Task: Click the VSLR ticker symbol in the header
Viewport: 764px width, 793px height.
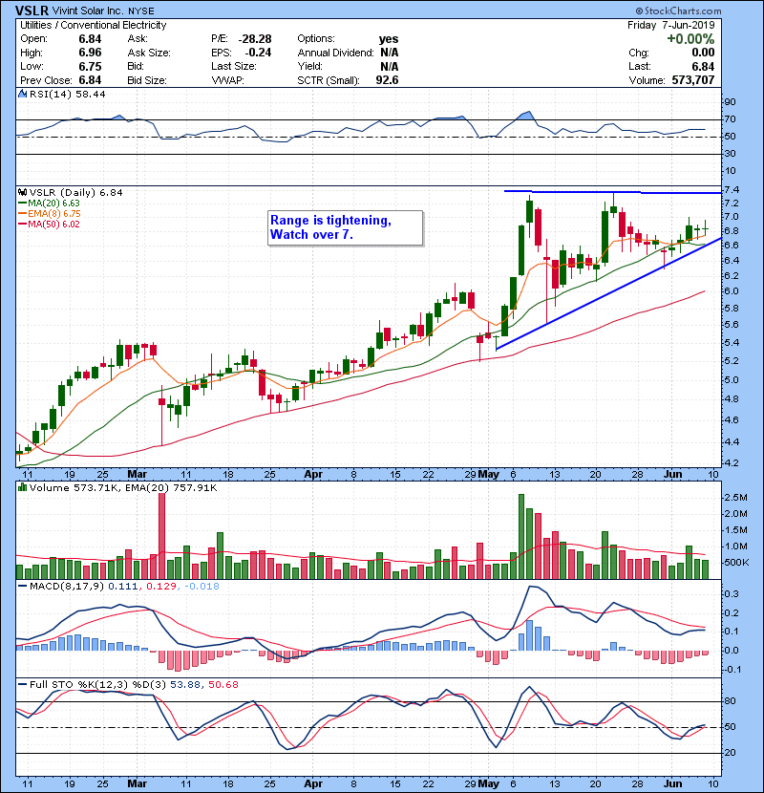Action: click(x=32, y=11)
